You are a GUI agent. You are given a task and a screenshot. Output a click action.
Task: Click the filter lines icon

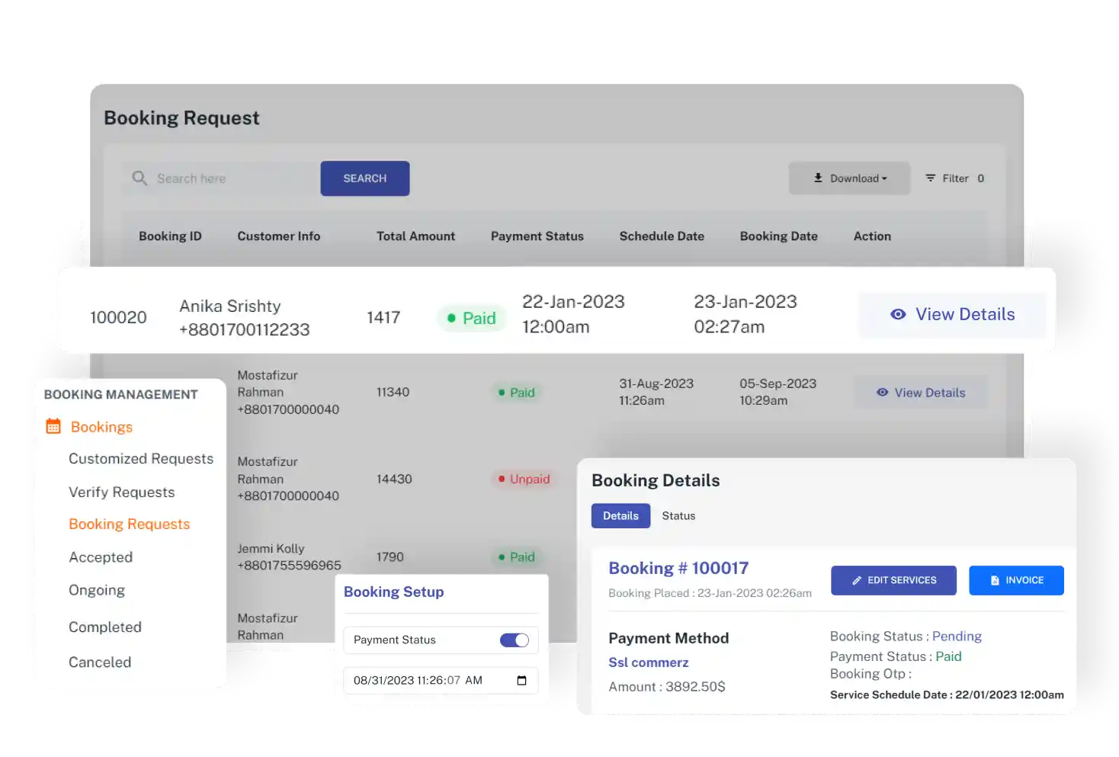(931, 178)
